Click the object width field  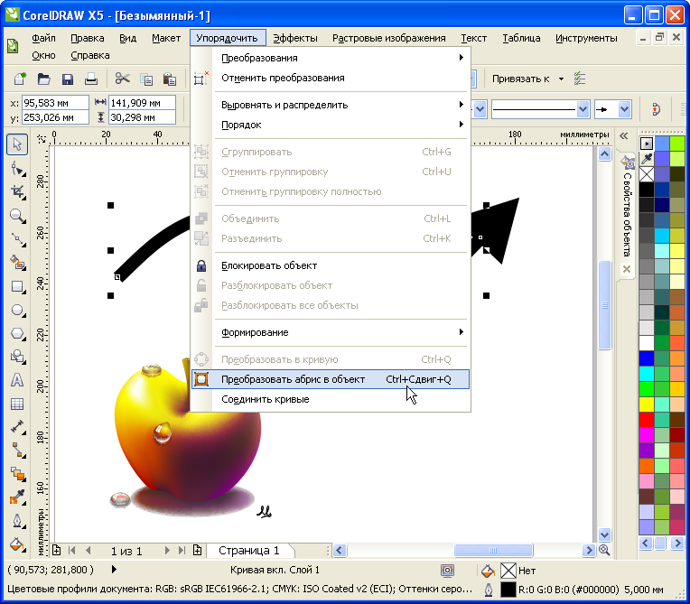(x=142, y=103)
